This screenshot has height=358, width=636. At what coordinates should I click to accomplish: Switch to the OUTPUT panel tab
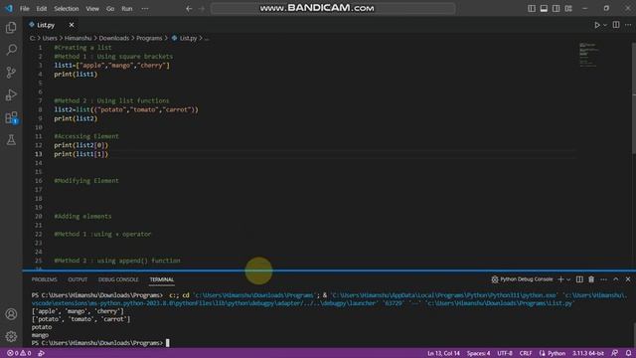pos(78,279)
